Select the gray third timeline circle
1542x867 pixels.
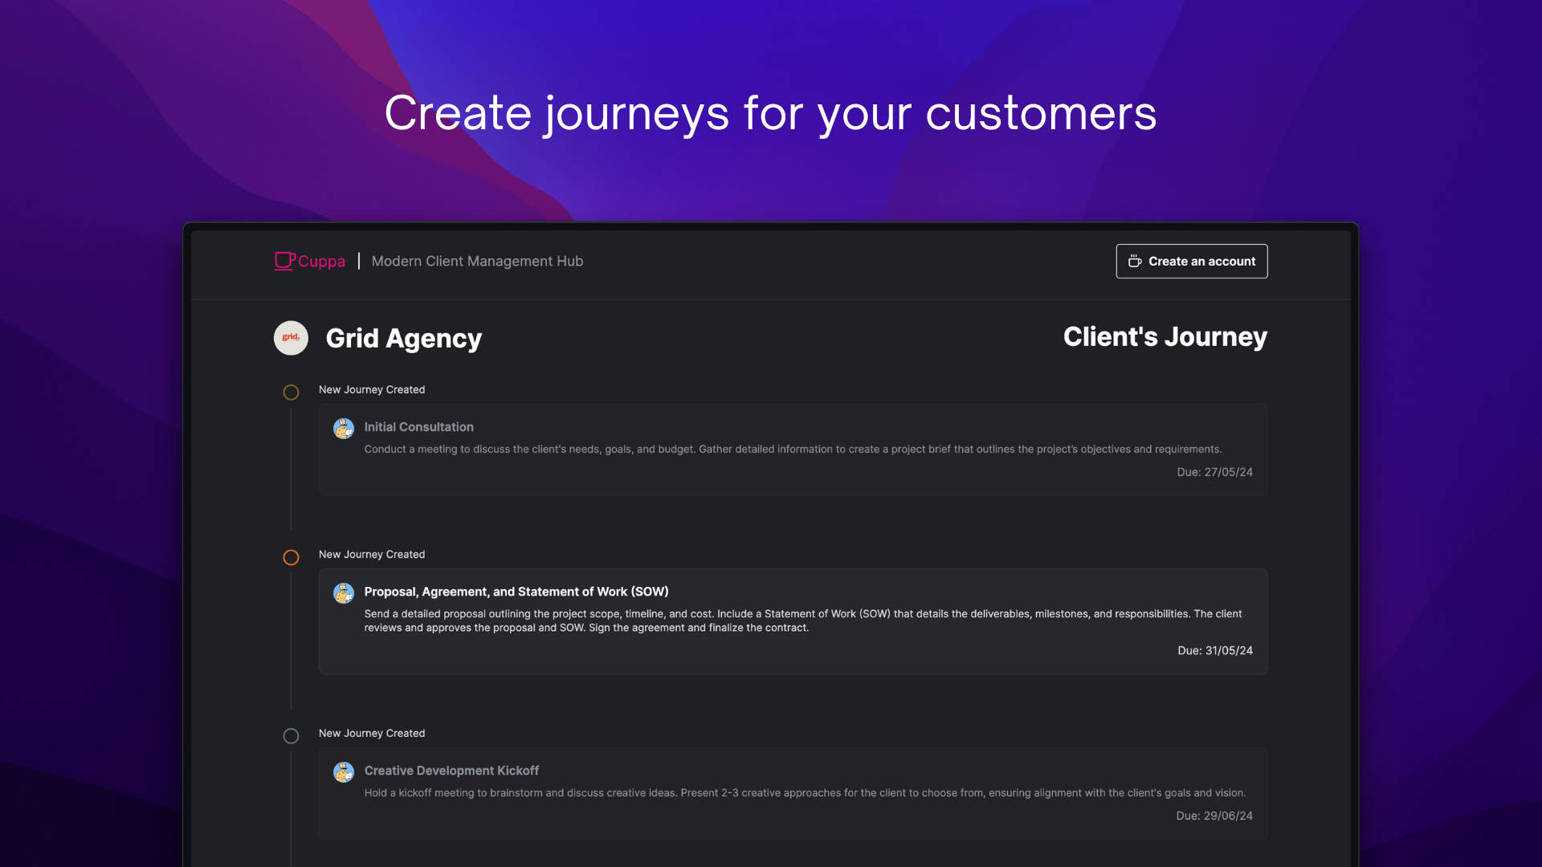tap(291, 736)
